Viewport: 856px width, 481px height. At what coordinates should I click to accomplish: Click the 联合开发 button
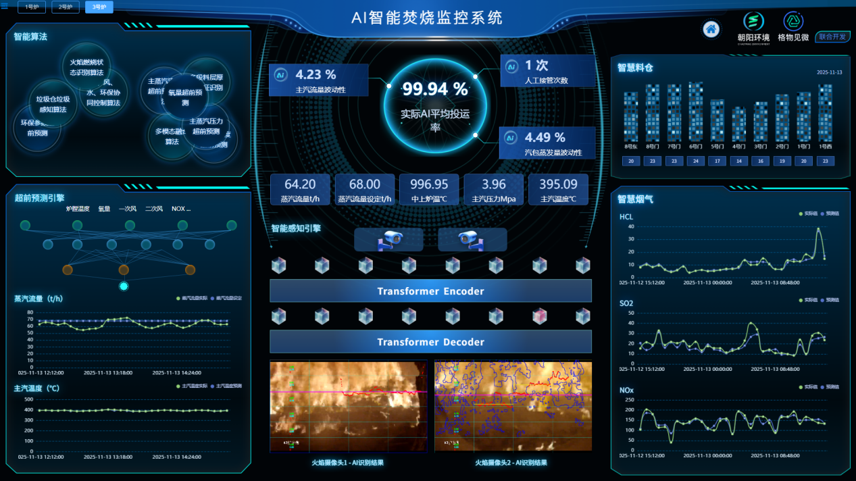click(x=832, y=36)
